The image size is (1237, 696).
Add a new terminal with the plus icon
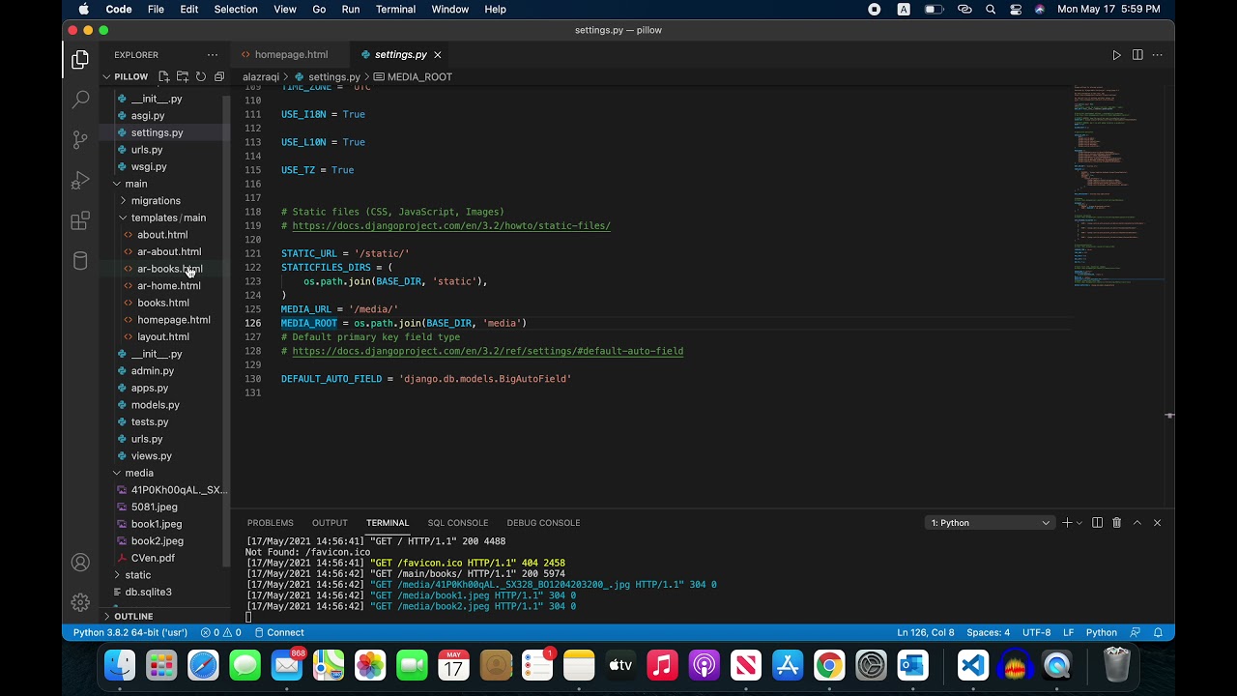pyautogui.click(x=1067, y=523)
